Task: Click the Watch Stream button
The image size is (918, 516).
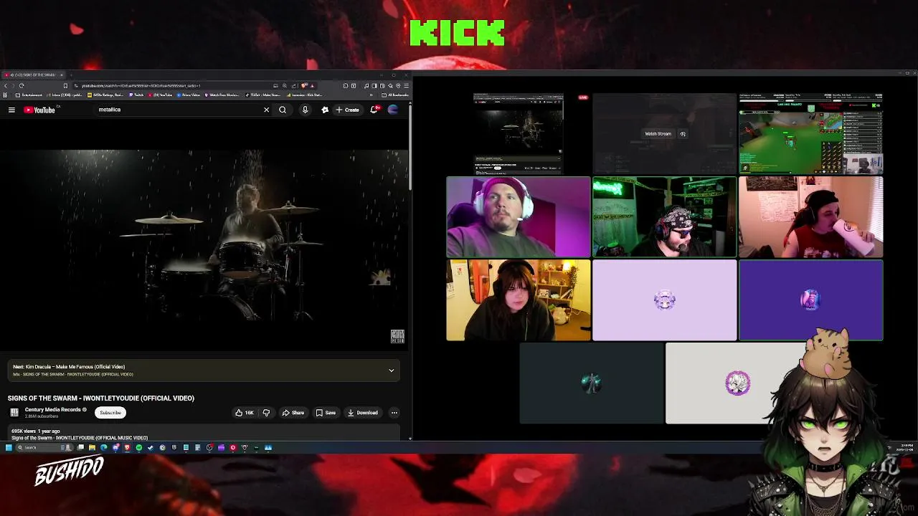Action: tap(658, 134)
